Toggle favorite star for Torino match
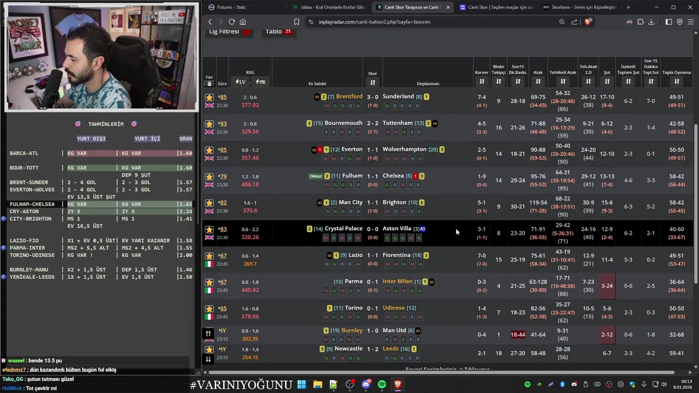The image size is (699, 393). tap(209, 309)
